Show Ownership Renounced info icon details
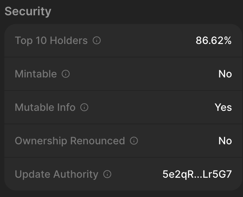The width and height of the screenshot is (243, 197). click(x=134, y=141)
